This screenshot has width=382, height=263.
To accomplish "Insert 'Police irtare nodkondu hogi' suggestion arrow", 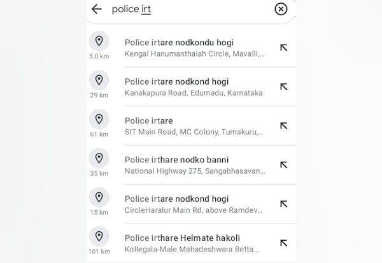I will [283, 48].
